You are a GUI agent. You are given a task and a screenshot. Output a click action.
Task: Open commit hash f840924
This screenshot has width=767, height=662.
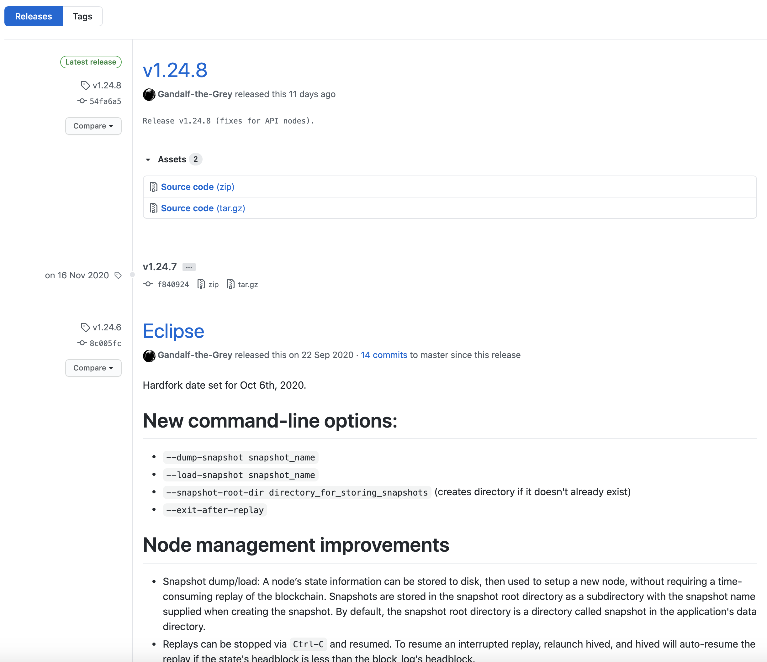pos(173,284)
